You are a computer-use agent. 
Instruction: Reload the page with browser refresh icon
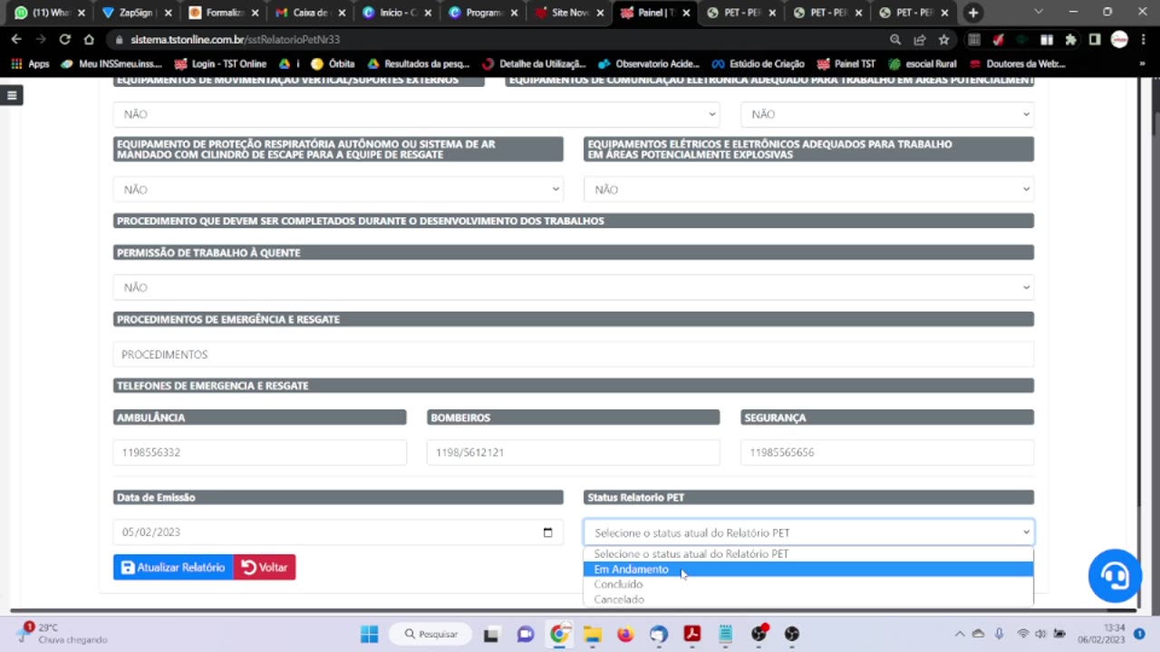pos(64,40)
